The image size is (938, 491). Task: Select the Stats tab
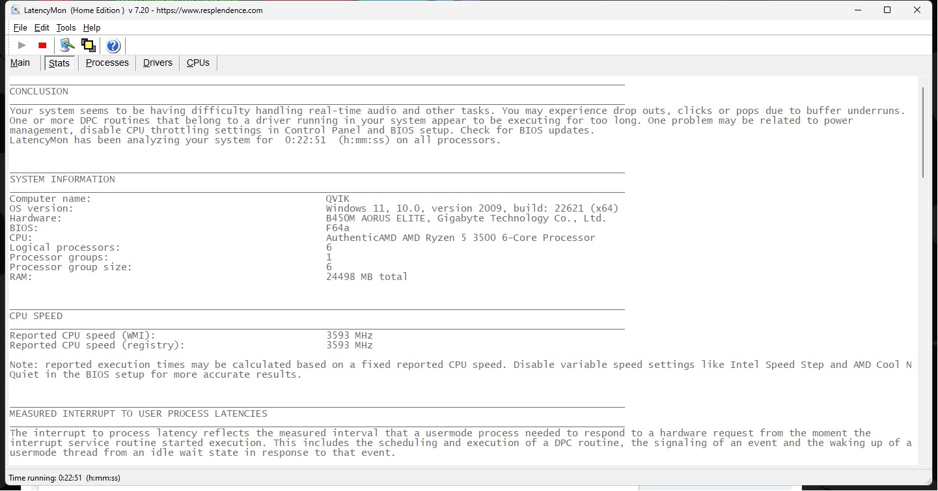[59, 63]
